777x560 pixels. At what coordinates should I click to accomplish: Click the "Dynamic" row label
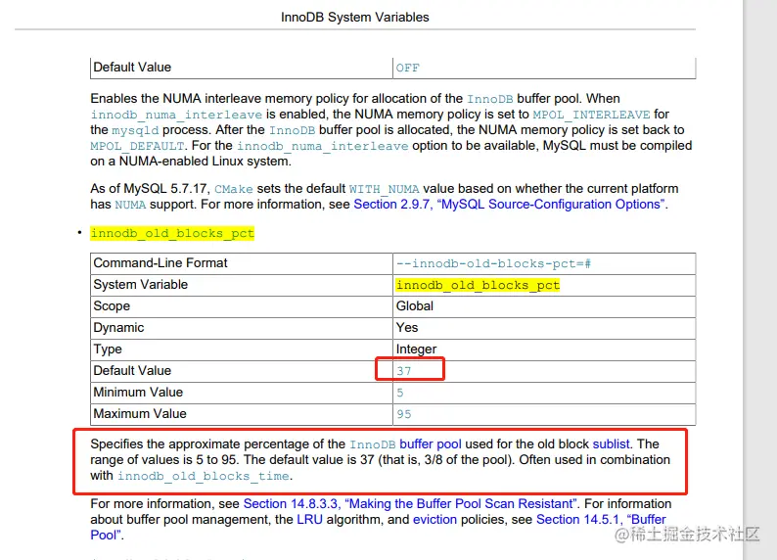[x=118, y=328]
